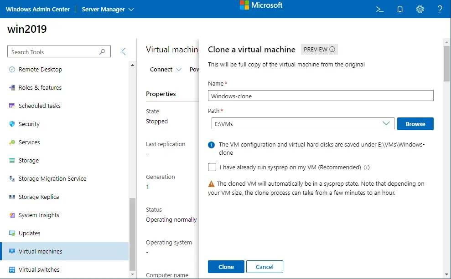This screenshot has width=451, height=279.
Task: Click the Security shield icon
Action: point(12,124)
